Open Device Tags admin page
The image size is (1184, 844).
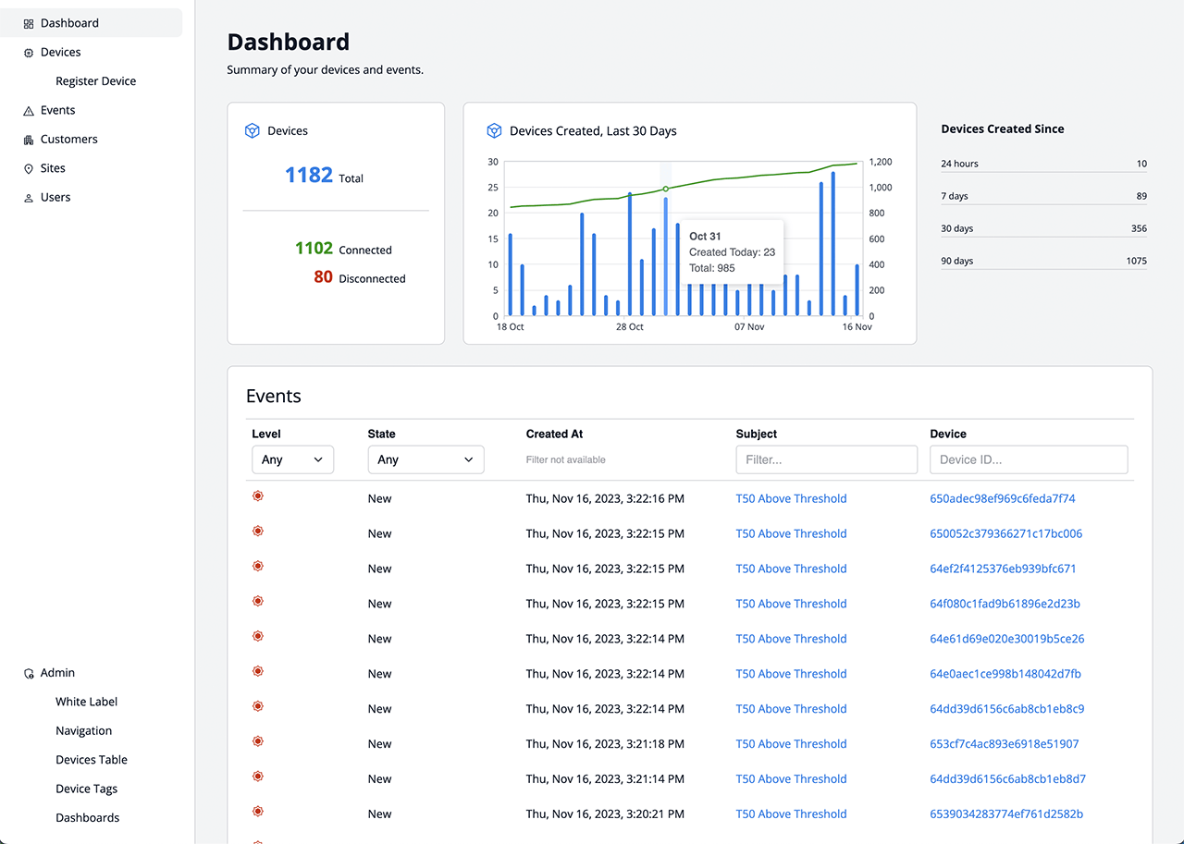[x=86, y=789]
